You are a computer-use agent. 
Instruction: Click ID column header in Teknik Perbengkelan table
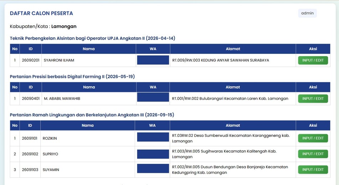coord(31,49)
